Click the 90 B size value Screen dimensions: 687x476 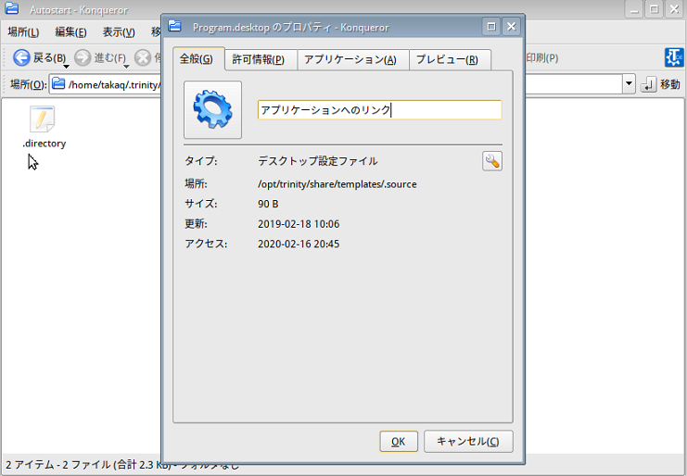[x=268, y=204]
